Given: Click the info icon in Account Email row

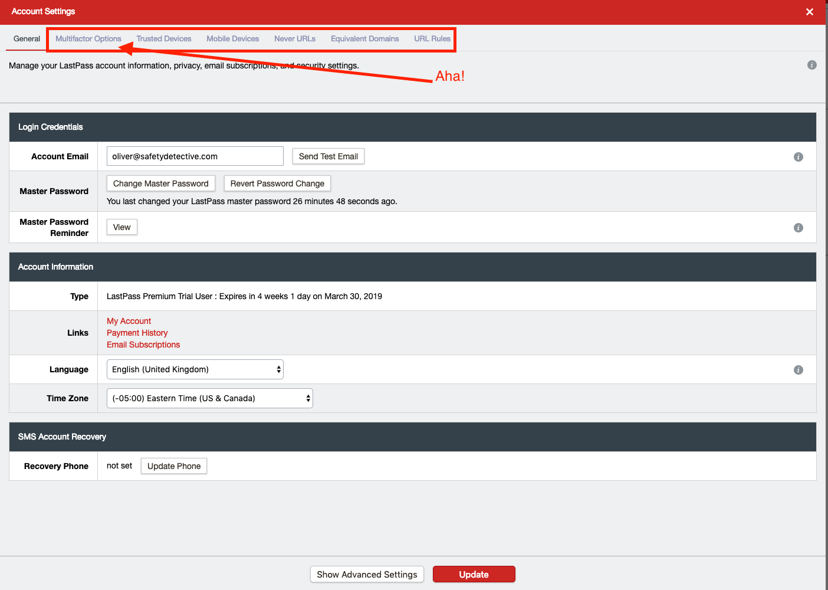Looking at the screenshot, I should (799, 157).
